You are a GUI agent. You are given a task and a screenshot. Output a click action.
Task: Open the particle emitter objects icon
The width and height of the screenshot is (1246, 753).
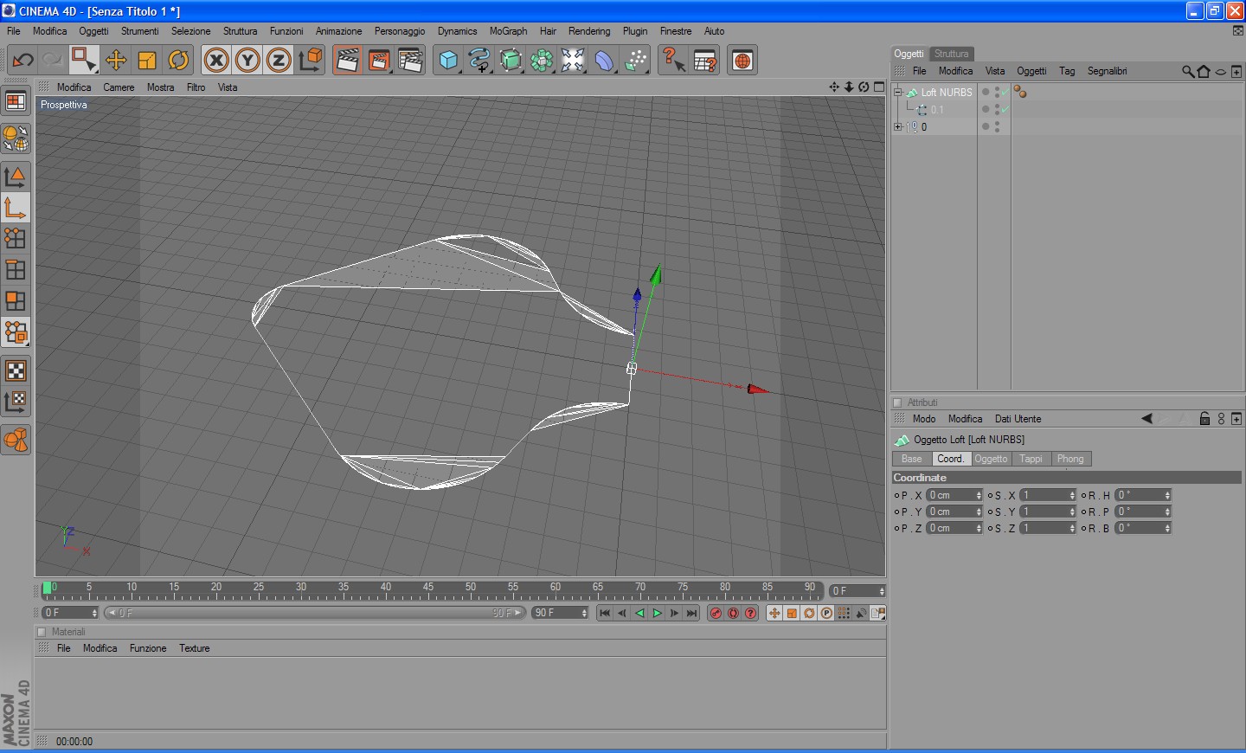[x=635, y=61]
